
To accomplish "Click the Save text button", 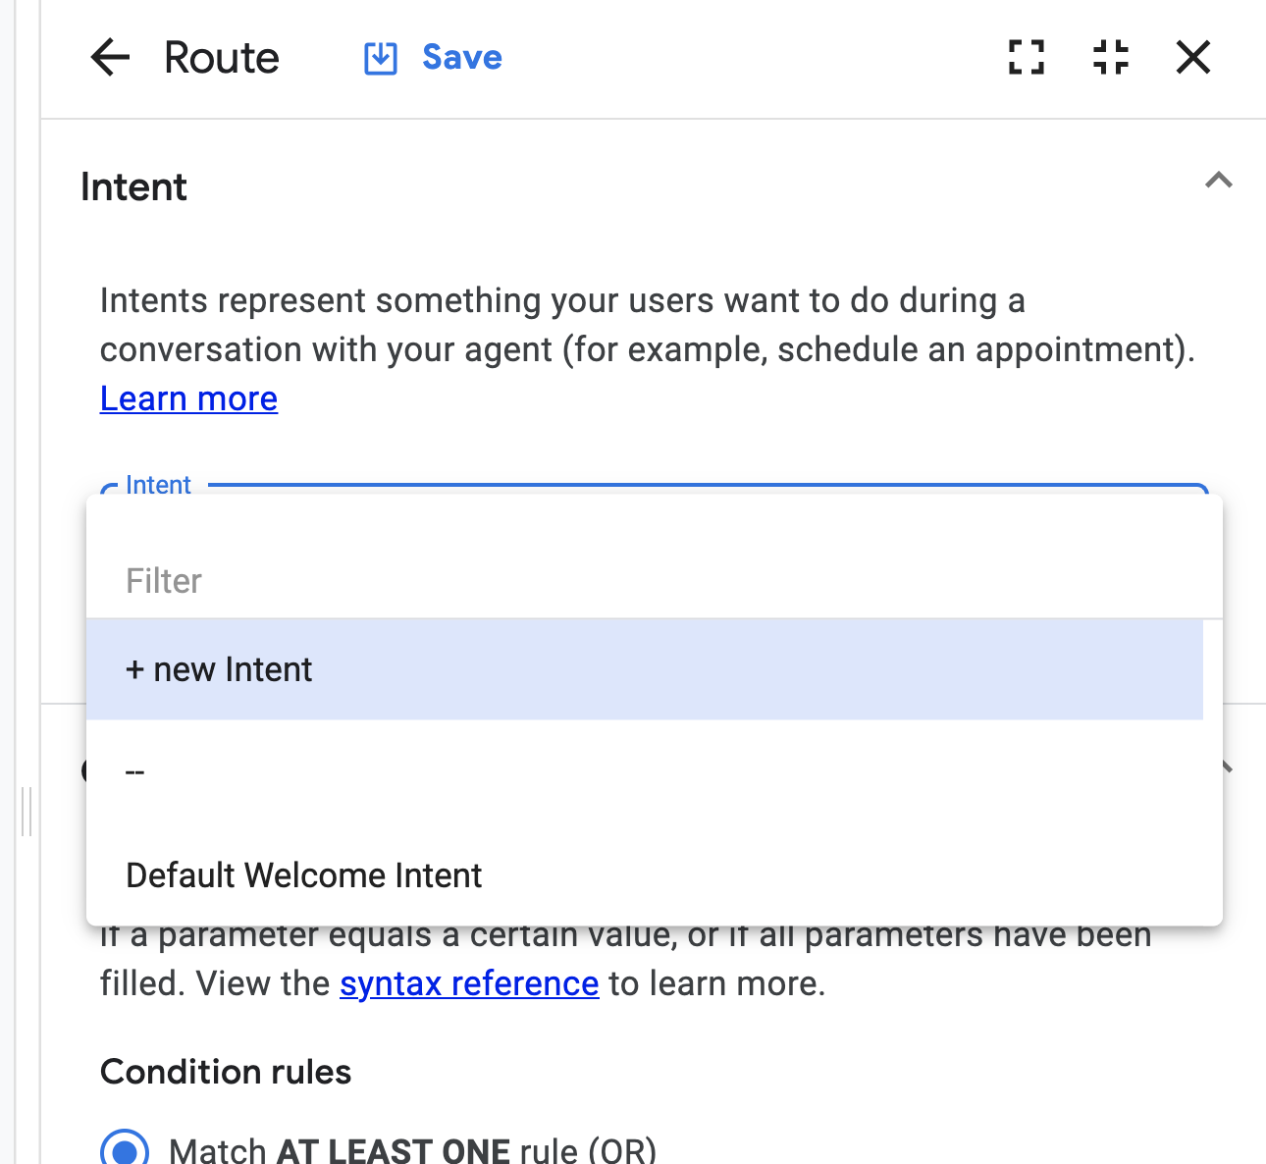I will coord(462,58).
